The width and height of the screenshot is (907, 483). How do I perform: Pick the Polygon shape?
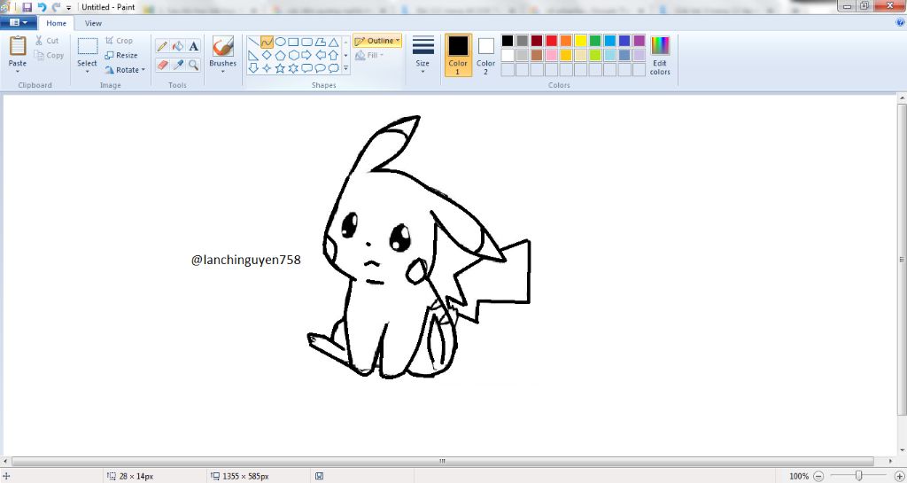click(320, 43)
